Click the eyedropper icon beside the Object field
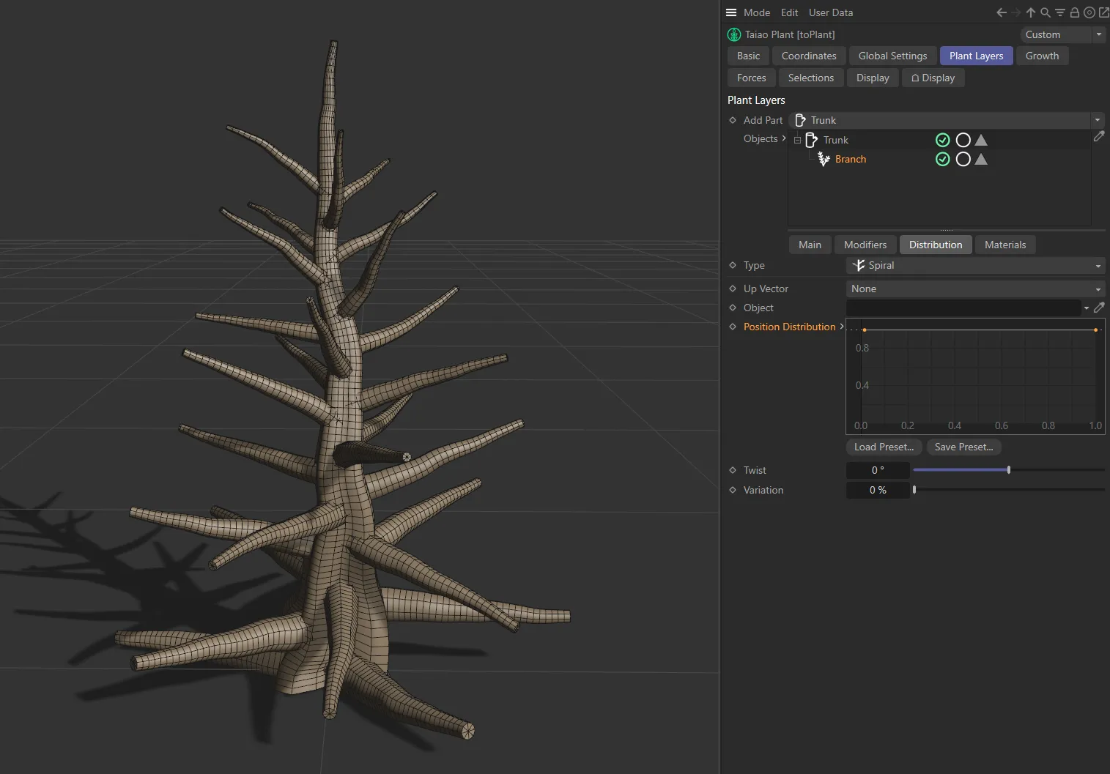This screenshot has width=1110, height=774. tap(1099, 308)
